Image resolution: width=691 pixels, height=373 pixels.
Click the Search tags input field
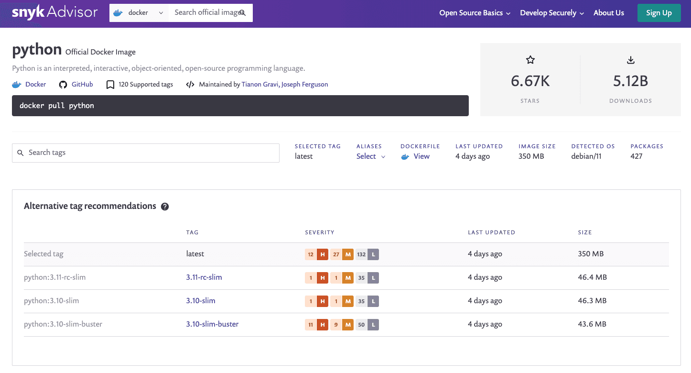click(146, 153)
